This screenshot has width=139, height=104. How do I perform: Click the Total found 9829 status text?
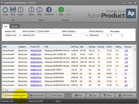tap(36, 101)
